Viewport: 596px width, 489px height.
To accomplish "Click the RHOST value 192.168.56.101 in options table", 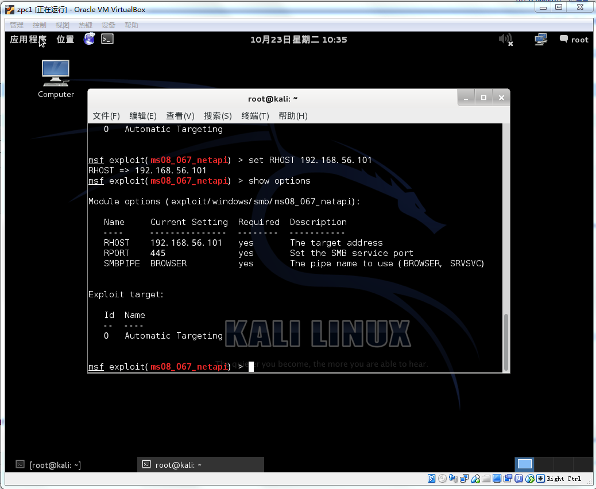I will [x=186, y=243].
